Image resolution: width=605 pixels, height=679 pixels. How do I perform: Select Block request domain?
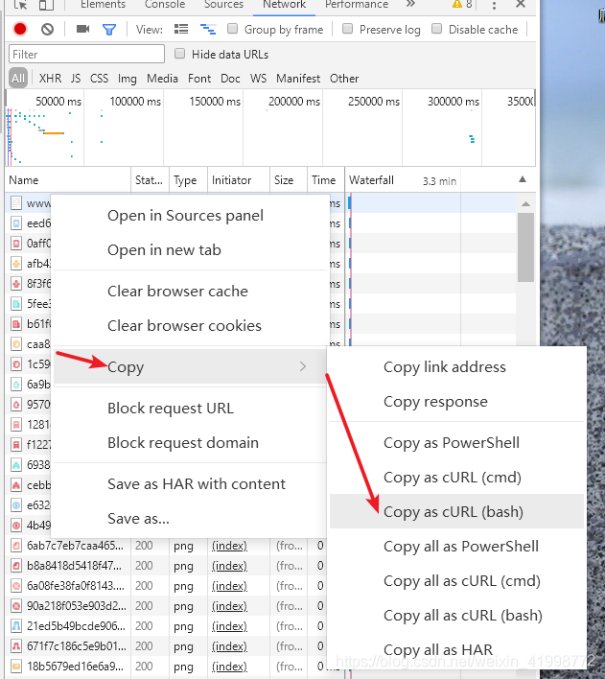pyautogui.click(x=191, y=442)
